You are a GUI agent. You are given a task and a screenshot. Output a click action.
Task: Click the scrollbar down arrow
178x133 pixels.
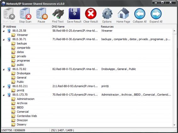174,125
